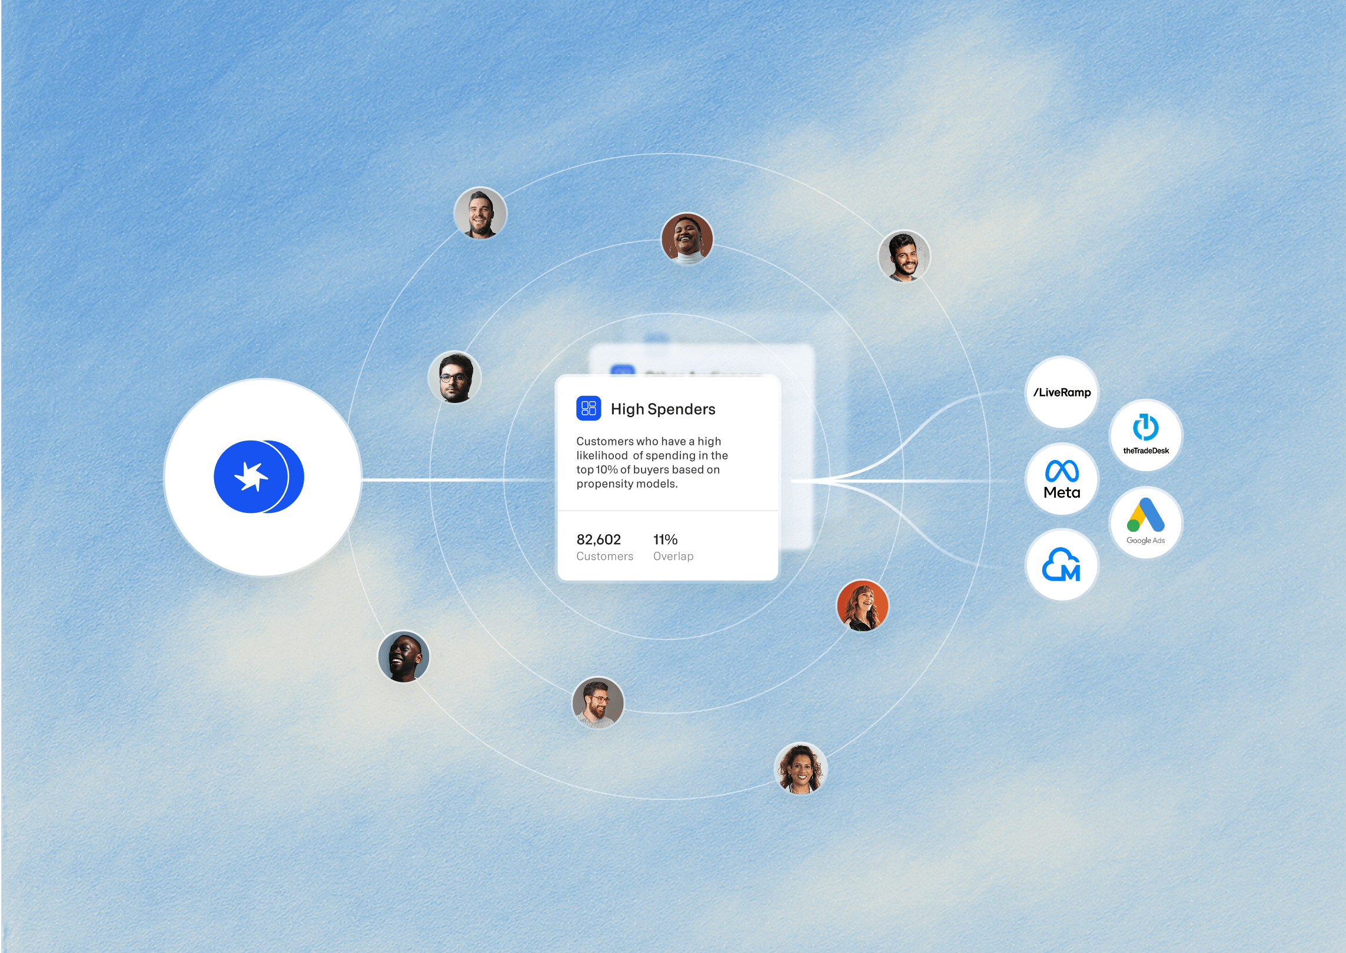Click the Google Ads logo bubble
Viewport: 1346px width, 953px height.
(1145, 522)
